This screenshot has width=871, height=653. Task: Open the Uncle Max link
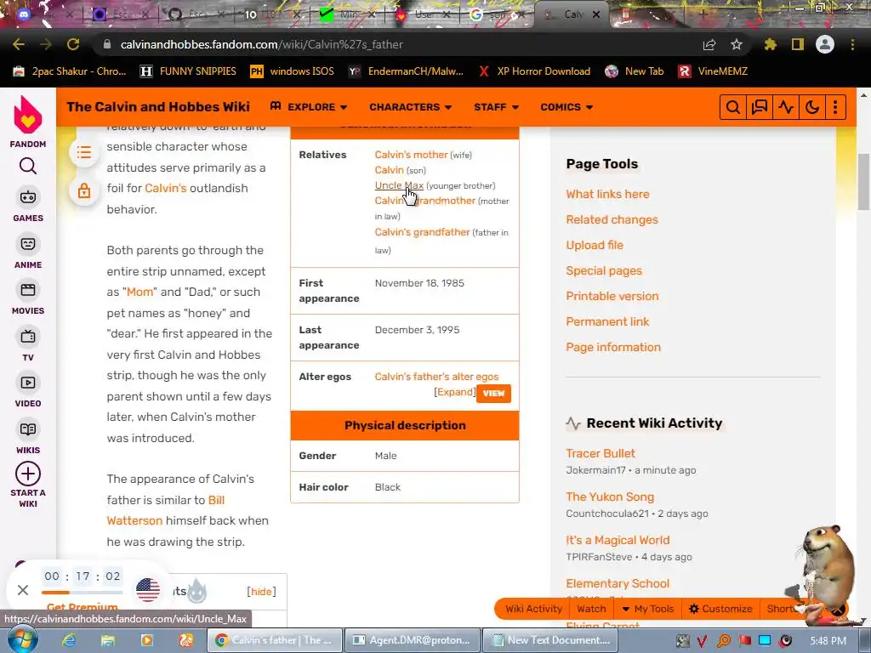[399, 185]
